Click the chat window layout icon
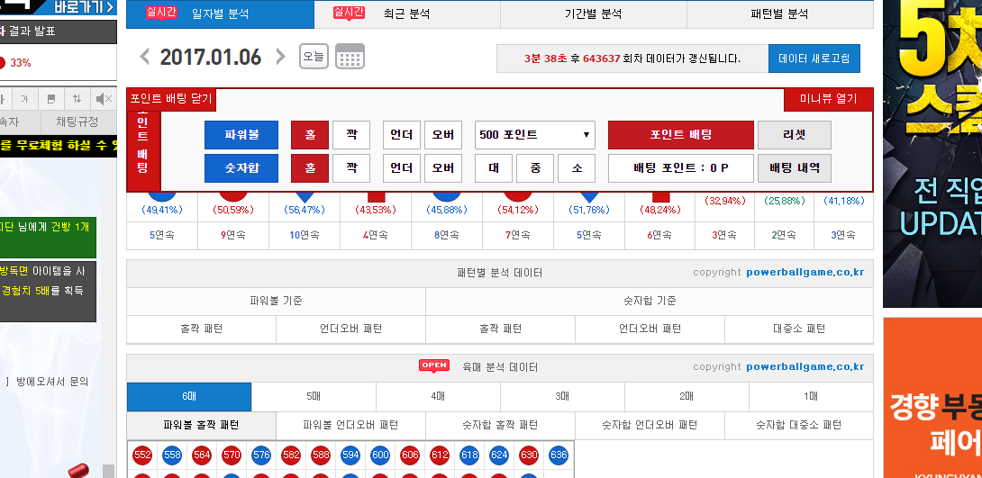982x478 pixels. click(x=51, y=99)
